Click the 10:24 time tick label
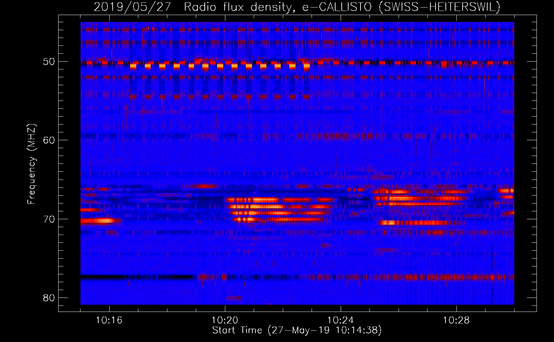The height and width of the screenshot is (342, 554). click(341, 320)
